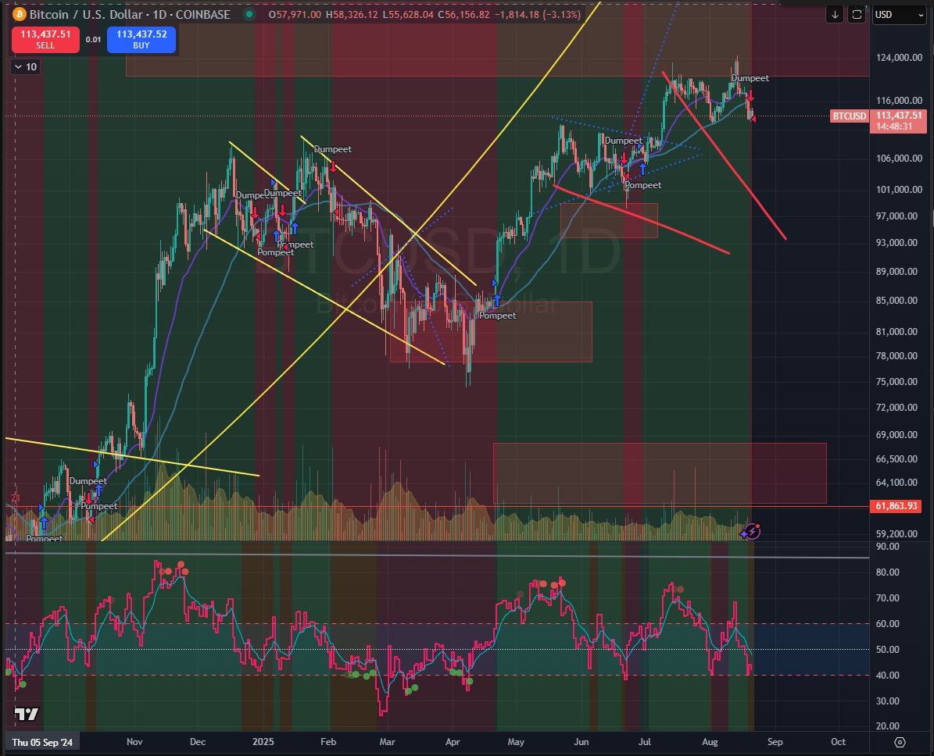Click the BTCUSD price label tag

[849, 116]
